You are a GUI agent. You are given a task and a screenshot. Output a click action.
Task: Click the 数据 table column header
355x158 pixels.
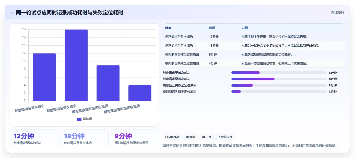coord(212,28)
